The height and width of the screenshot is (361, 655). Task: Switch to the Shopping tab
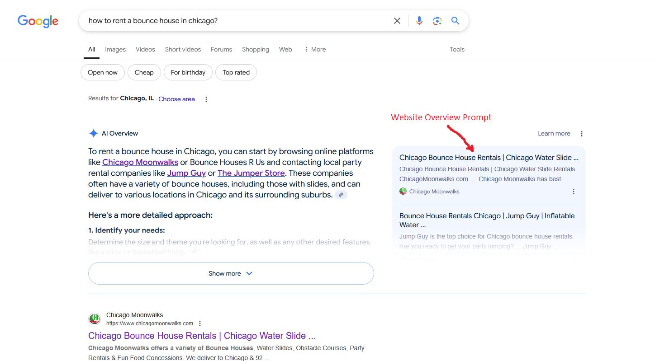[256, 49]
